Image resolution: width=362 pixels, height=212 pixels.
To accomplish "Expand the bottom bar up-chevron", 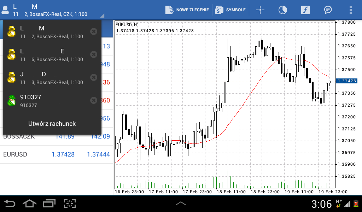I will click(181, 204).
